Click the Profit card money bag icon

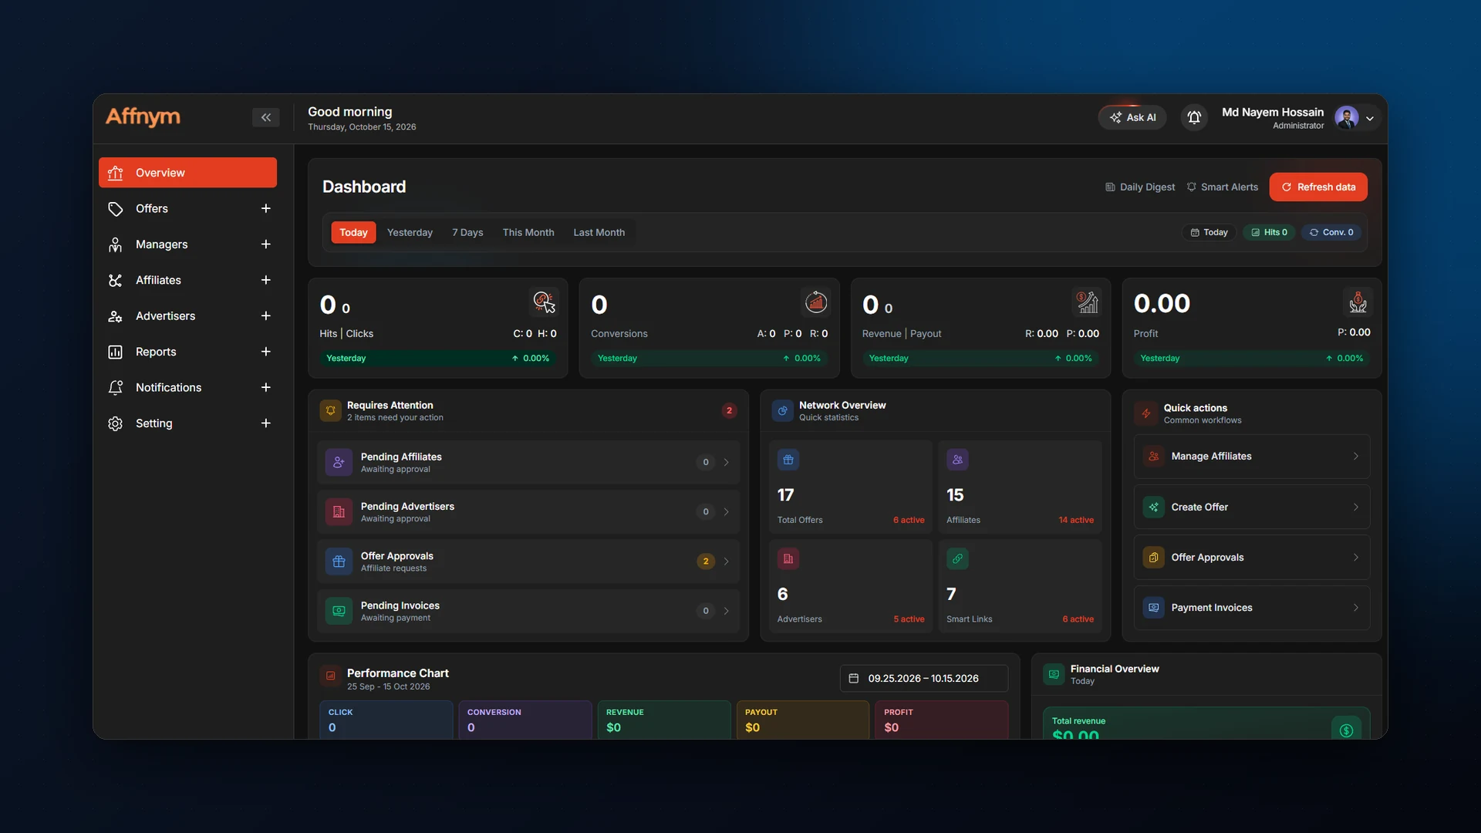(x=1358, y=302)
